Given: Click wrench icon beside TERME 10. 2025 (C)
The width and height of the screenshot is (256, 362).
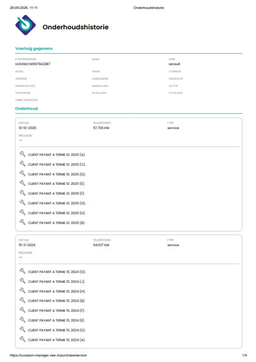Looking at the screenshot, I should (23, 164).
